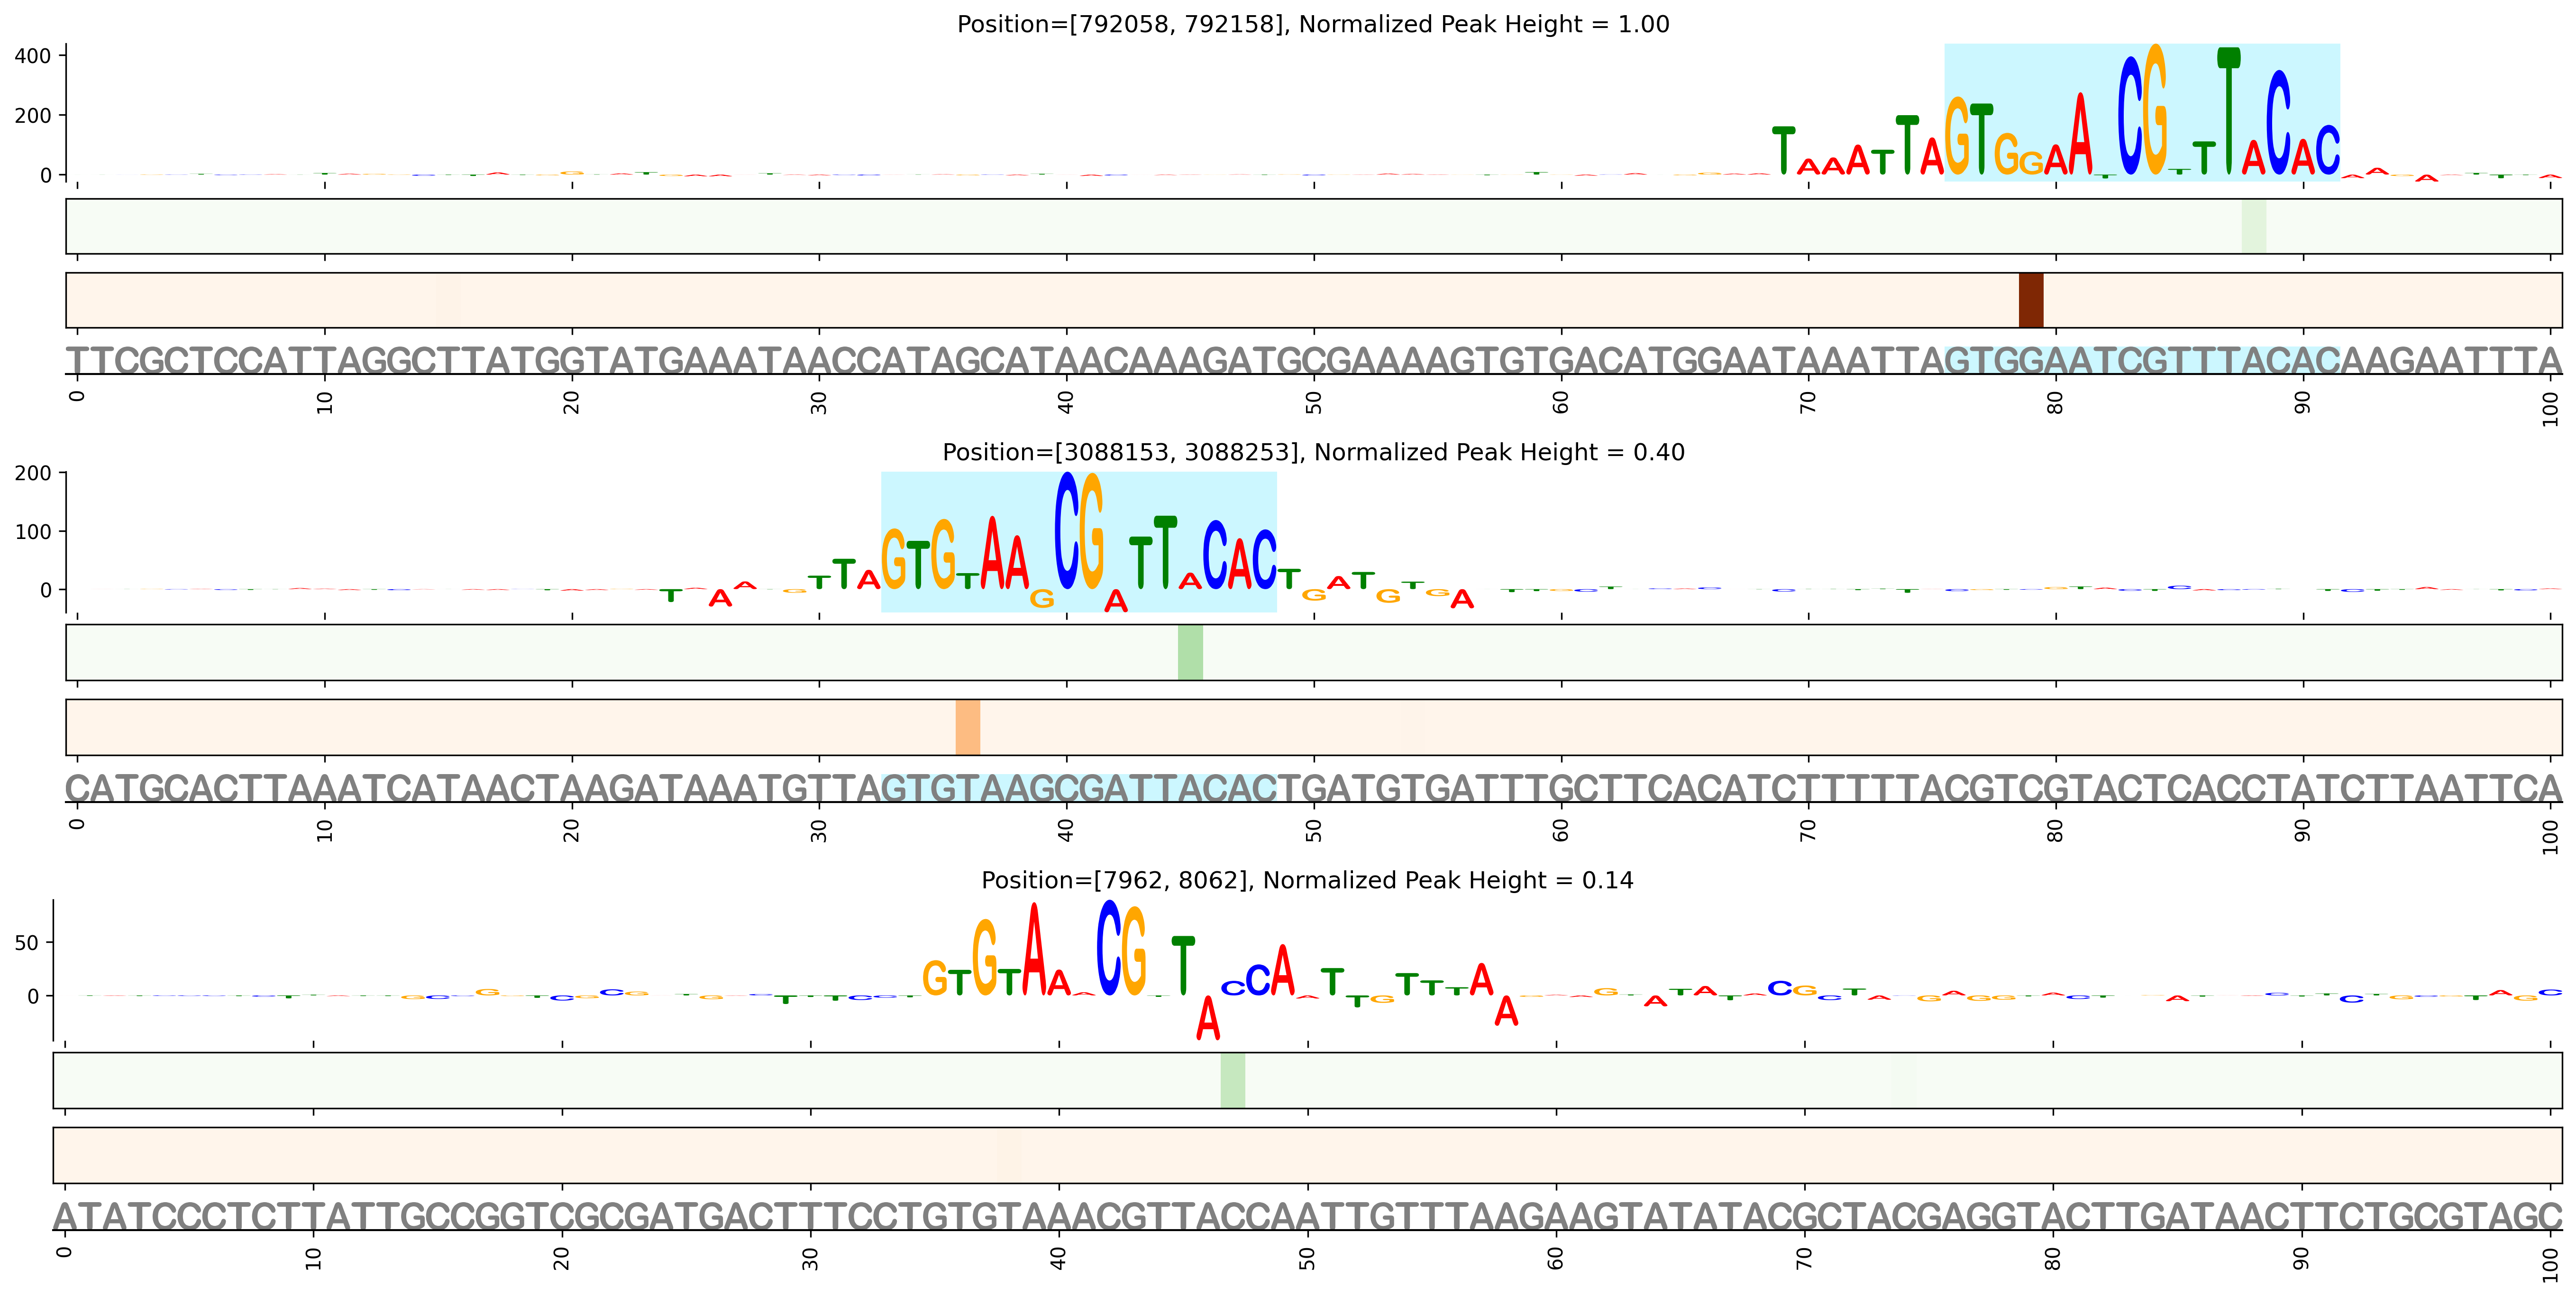This screenshot has height=1296, width=2576.
Task: Select the dark brown cell in top orange track
Action: tap(2030, 300)
